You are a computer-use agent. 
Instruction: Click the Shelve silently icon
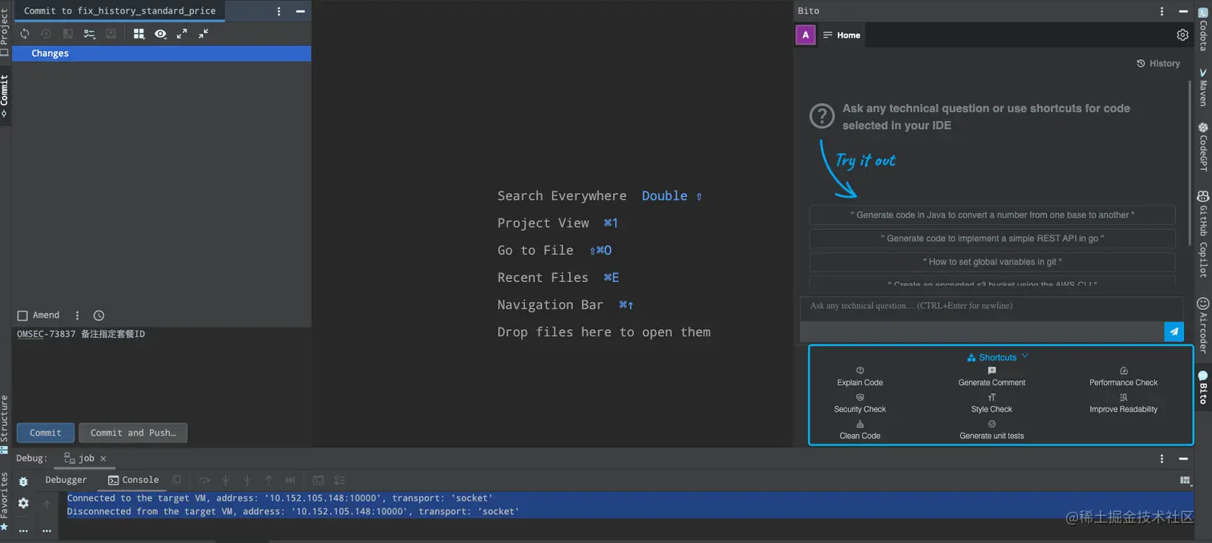click(x=111, y=34)
